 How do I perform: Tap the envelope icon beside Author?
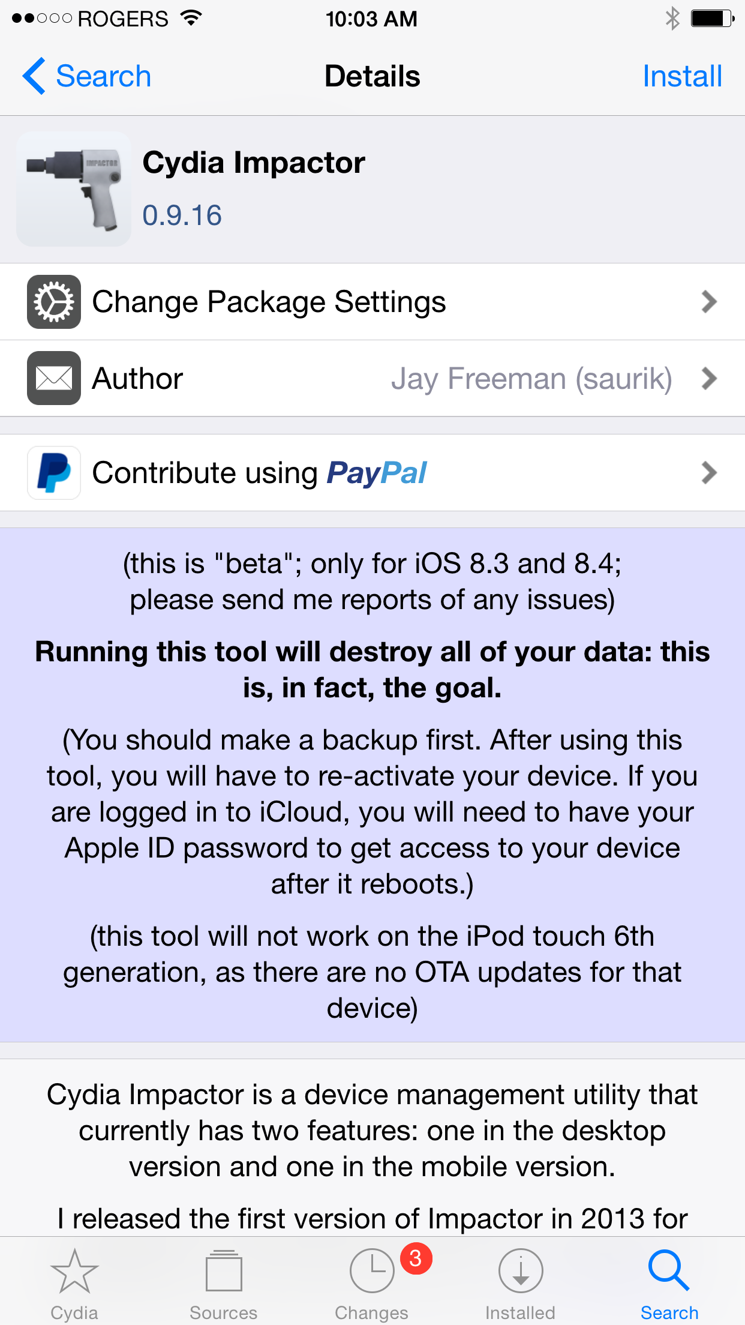click(x=54, y=378)
